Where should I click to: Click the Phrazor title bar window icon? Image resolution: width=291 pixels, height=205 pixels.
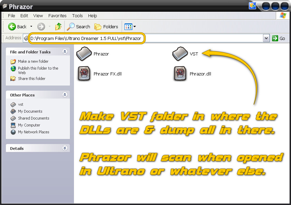point(4,6)
